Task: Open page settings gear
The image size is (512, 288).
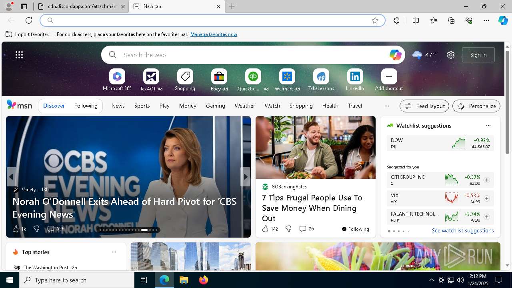Action: coord(451,55)
